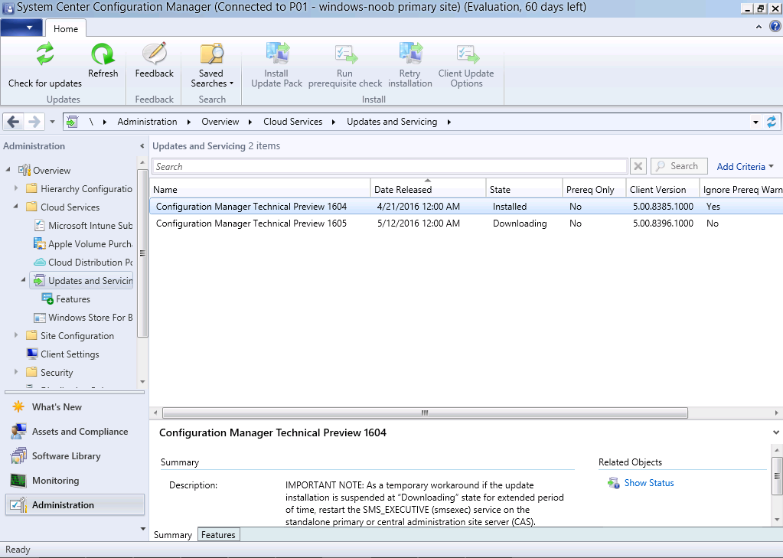The height and width of the screenshot is (558, 783).
Task: Select Microsoft Intune Subscriptions tree item
Action: pos(83,225)
